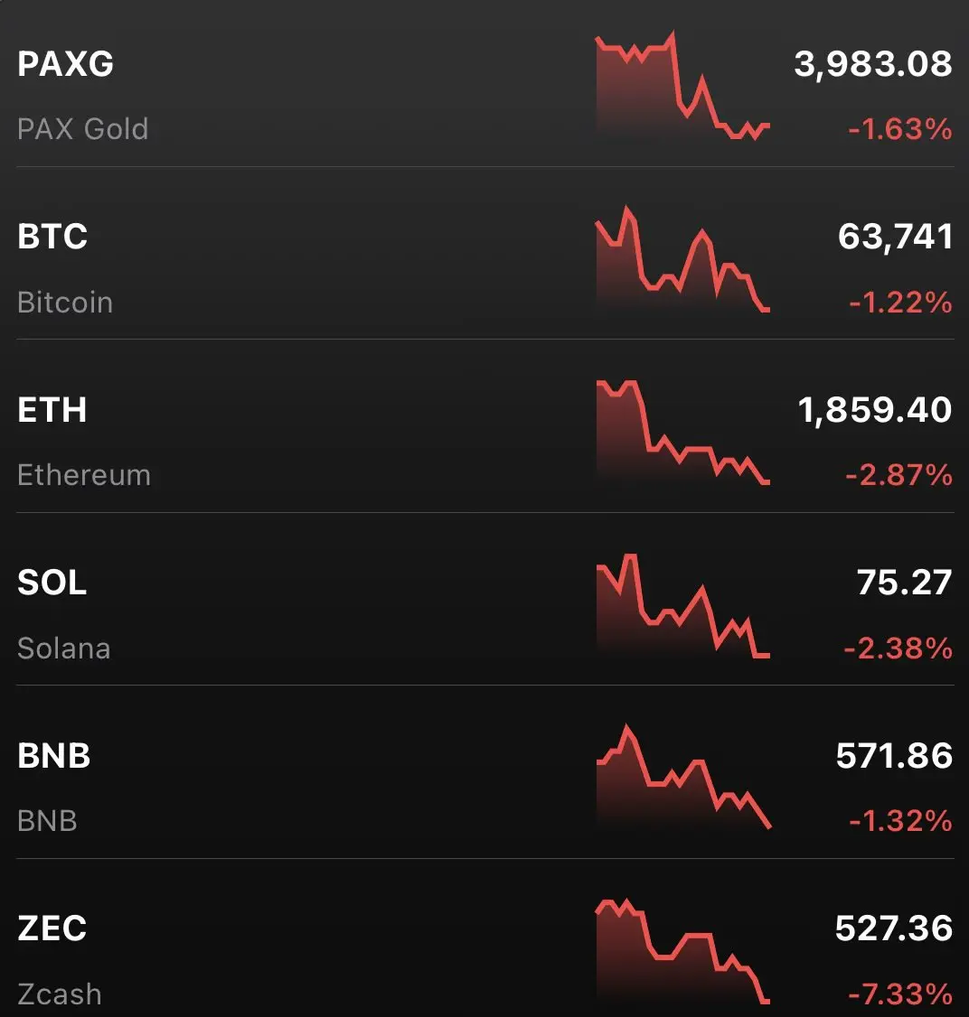Toggle the PAXG -1.63% change value
Viewport: 969px width, 1017px height.
tap(900, 129)
